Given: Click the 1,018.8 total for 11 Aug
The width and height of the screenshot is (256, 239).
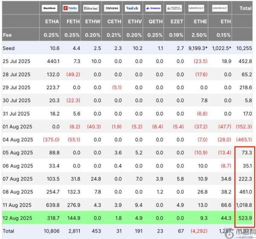Looking at the screenshot, I should 244,205.
